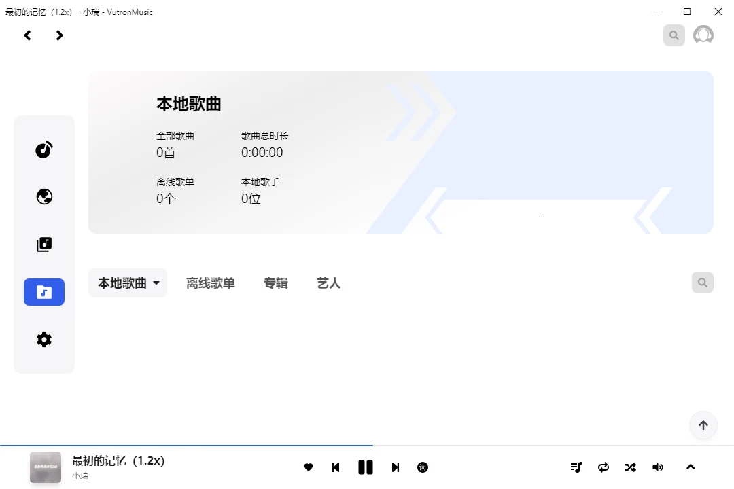Switch to the 专辑 tab
734x489 pixels.
(x=276, y=283)
